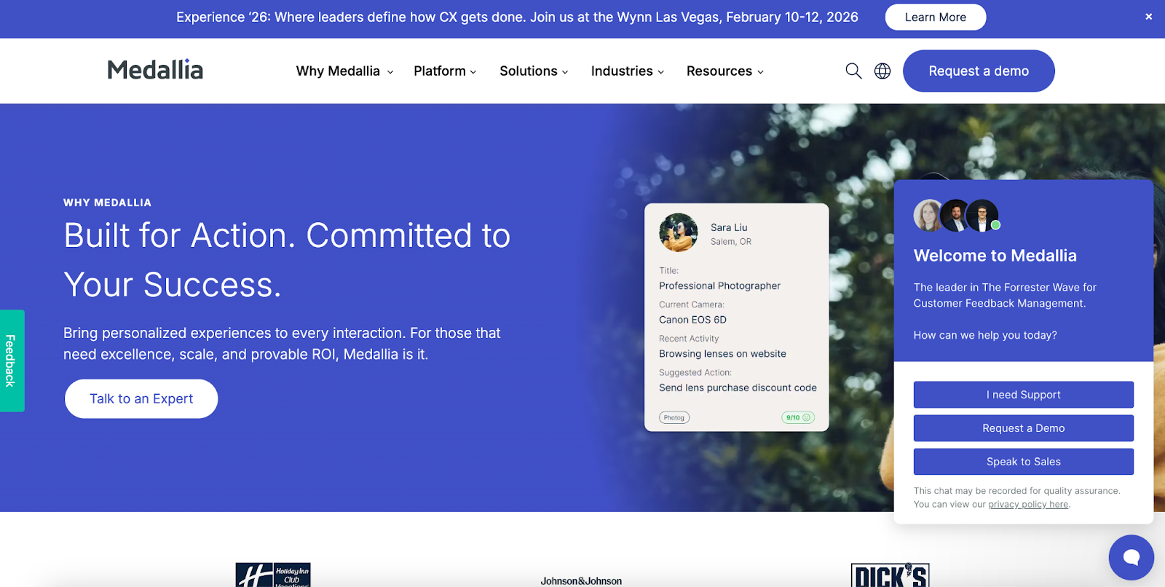Click How can we help you today?
The image size is (1165, 587).
pos(985,335)
